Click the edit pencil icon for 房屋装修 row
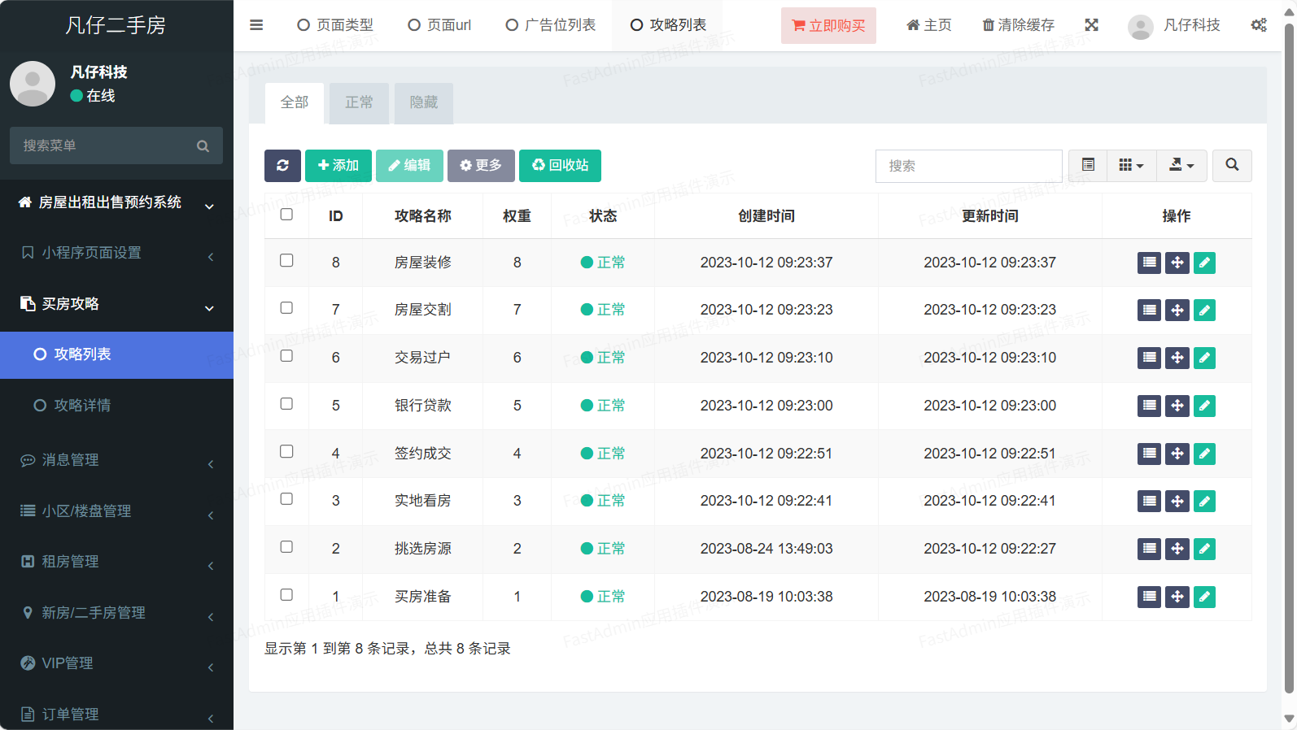The height and width of the screenshot is (730, 1297). point(1204,263)
